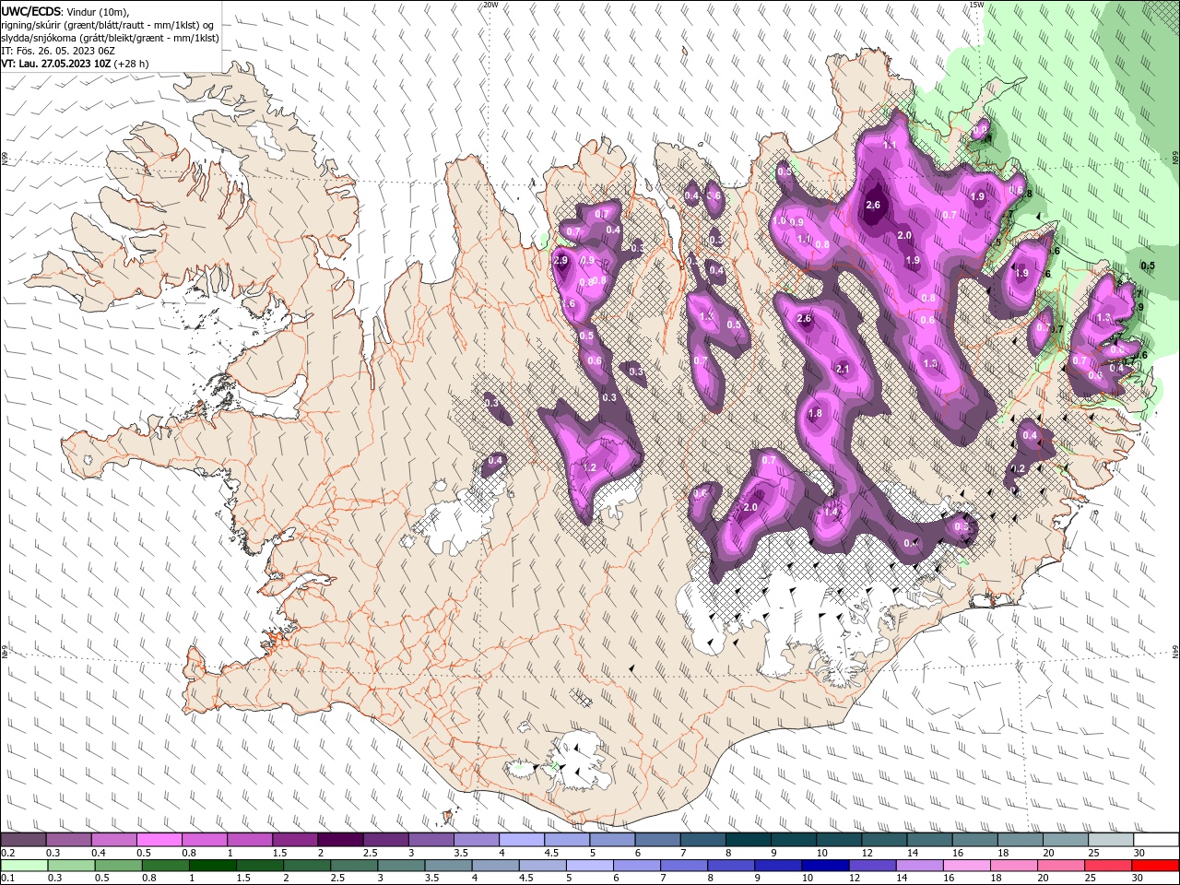The image size is (1180, 885).
Task: Click the 'VT: Lau. 27.05.2023 10Z' valid time
Action: tap(55, 64)
